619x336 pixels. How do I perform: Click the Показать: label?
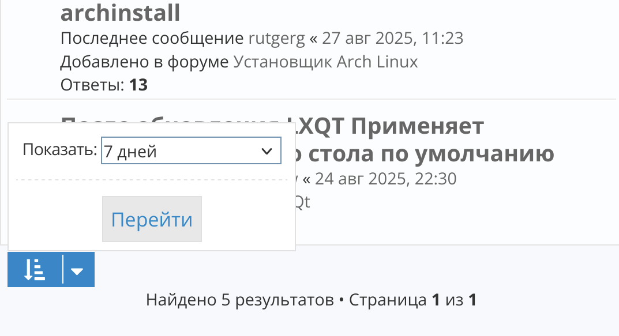click(60, 151)
